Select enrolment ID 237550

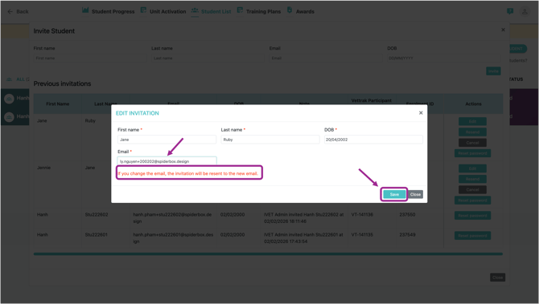pyautogui.click(x=407, y=214)
